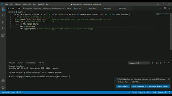Open the Edit menu
This screenshot has height=96, width=172.
click(x=11, y=4)
